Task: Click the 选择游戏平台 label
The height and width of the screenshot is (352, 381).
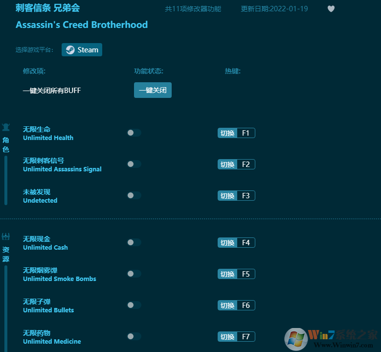Action: pos(34,50)
